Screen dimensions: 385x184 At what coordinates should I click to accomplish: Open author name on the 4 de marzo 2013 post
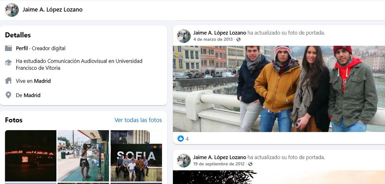coord(220,33)
